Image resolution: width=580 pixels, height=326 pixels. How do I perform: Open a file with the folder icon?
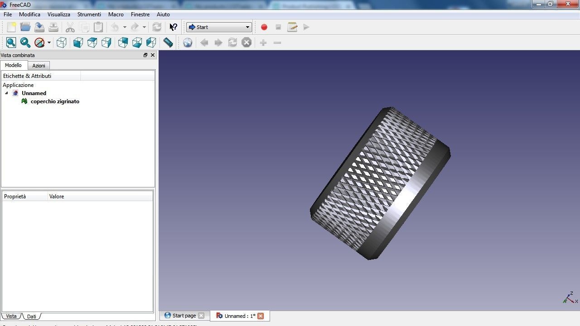[25, 27]
